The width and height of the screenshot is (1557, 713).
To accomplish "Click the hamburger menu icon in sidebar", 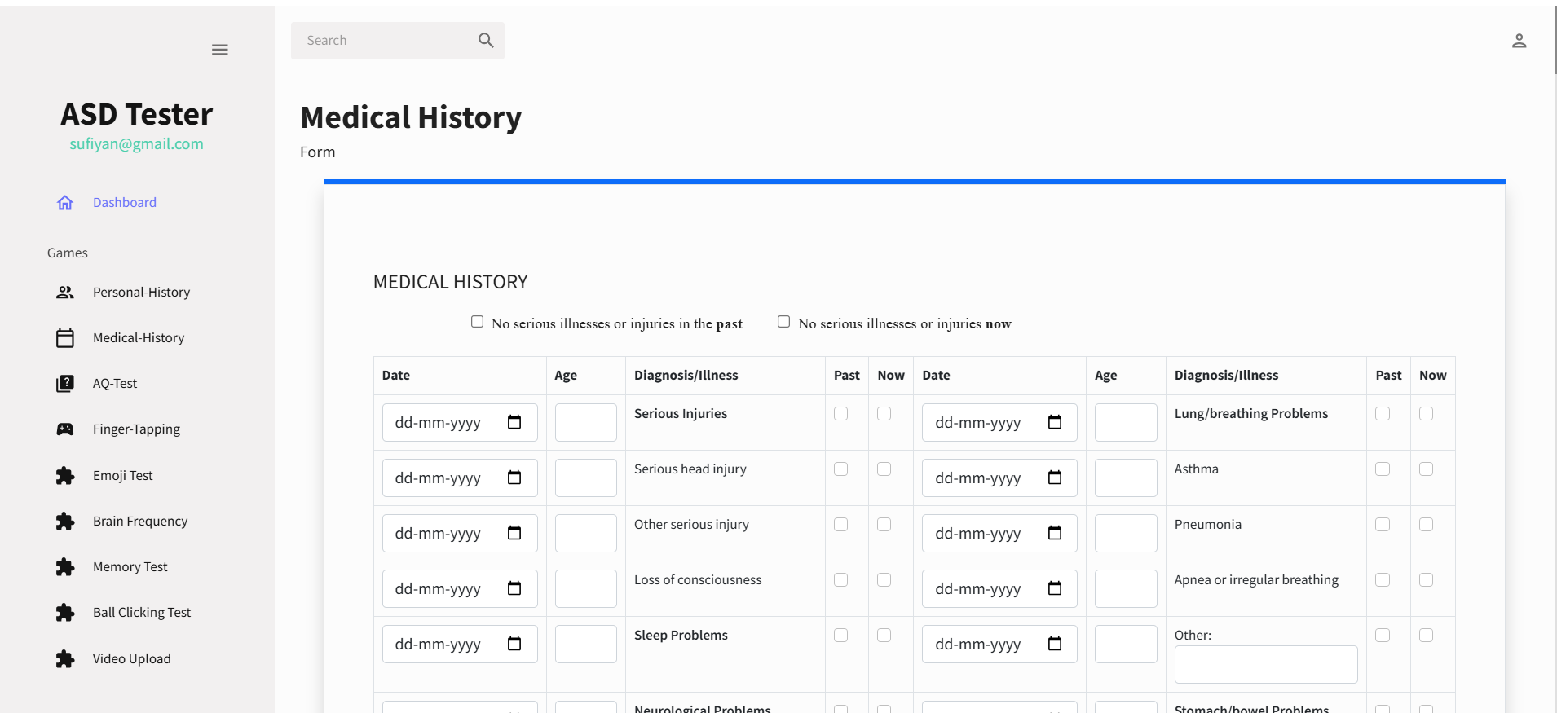I will pyautogui.click(x=220, y=50).
